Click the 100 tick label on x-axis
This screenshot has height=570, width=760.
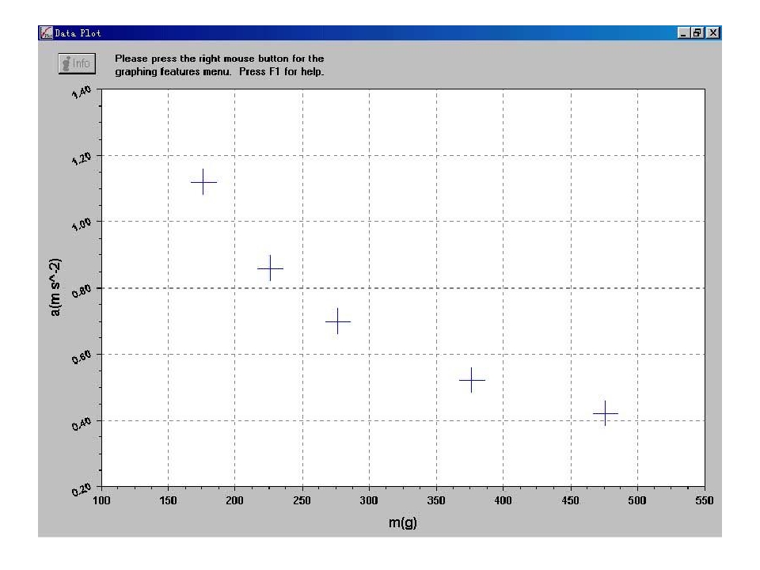(102, 501)
